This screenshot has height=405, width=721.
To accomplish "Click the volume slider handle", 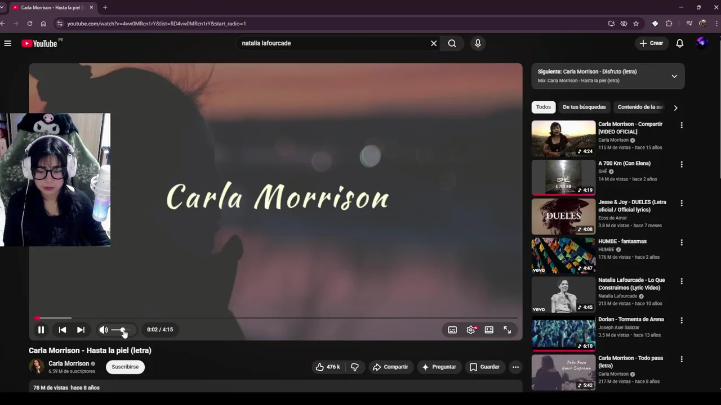I will tap(122, 330).
